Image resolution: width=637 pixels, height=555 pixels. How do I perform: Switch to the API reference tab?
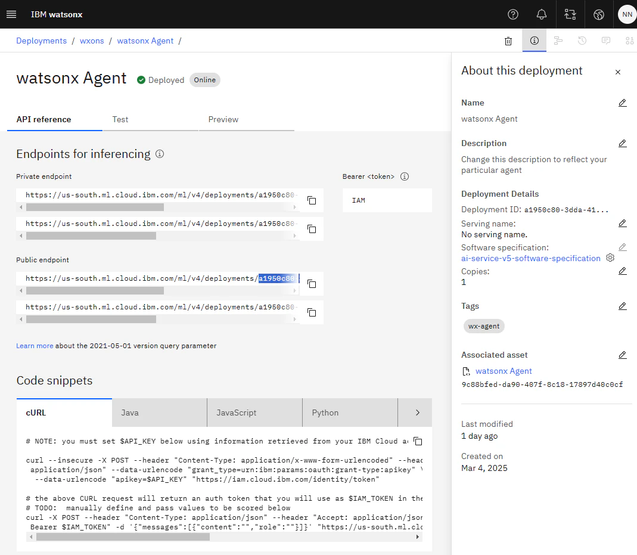click(x=55, y=119)
